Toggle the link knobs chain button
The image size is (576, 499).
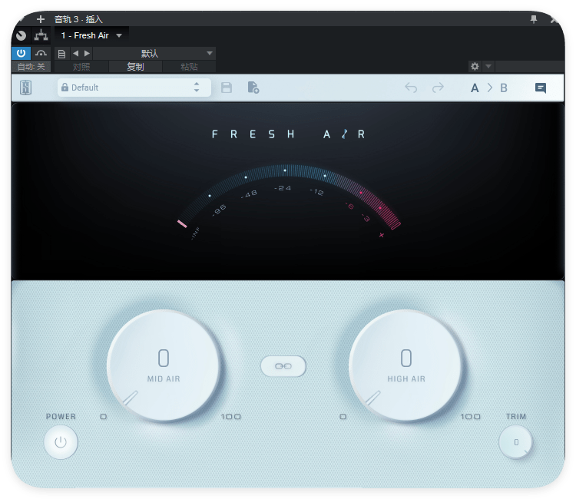click(283, 366)
